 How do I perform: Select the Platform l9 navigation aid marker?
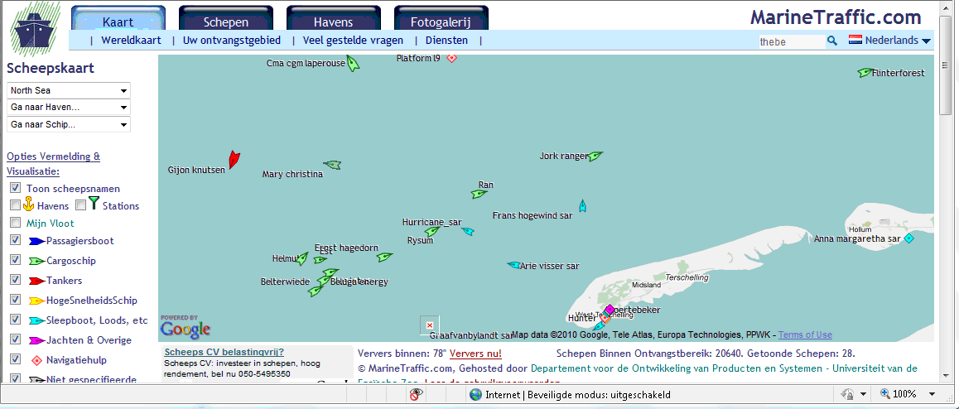pyautogui.click(x=451, y=58)
